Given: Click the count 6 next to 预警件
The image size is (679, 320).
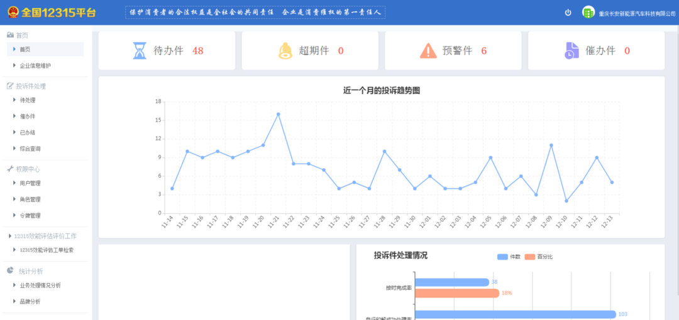Looking at the screenshot, I should pos(483,51).
